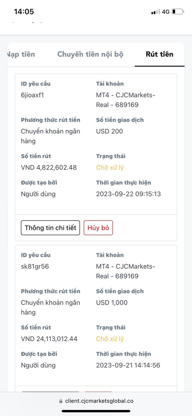Select the VND 4,822,602.48 withdrawal amount
This screenshot has height=416, width=192.
tap(49, 167)
